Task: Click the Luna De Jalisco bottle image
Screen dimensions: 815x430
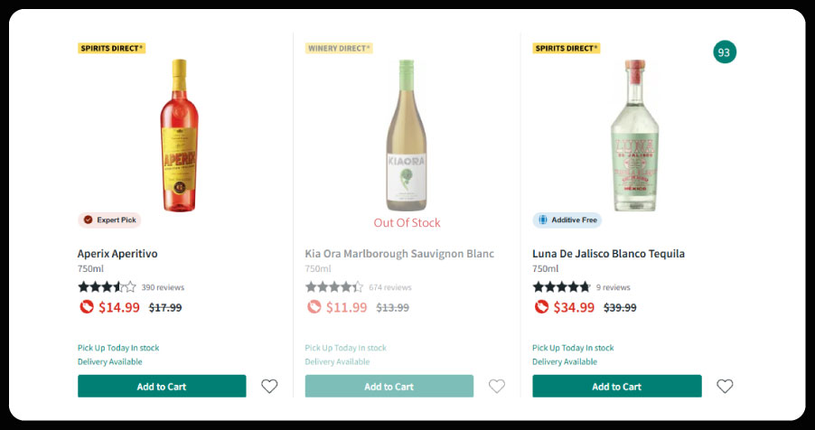Action: [634, 134]
